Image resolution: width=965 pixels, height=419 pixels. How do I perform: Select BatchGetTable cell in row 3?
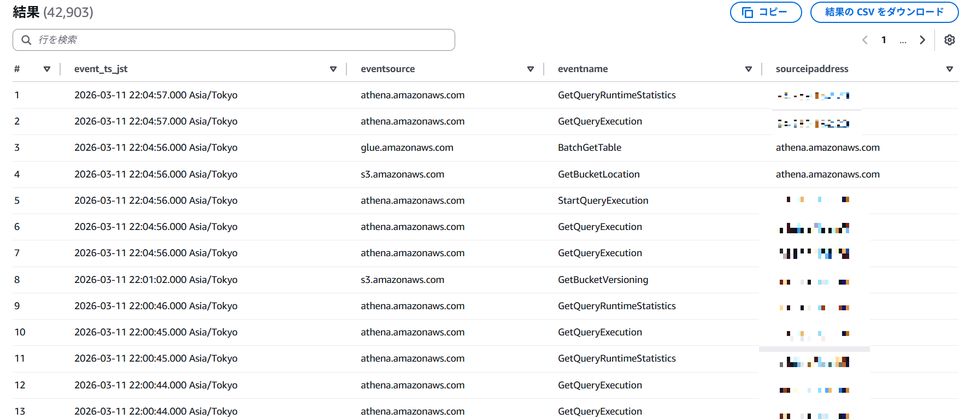[589, 147]
